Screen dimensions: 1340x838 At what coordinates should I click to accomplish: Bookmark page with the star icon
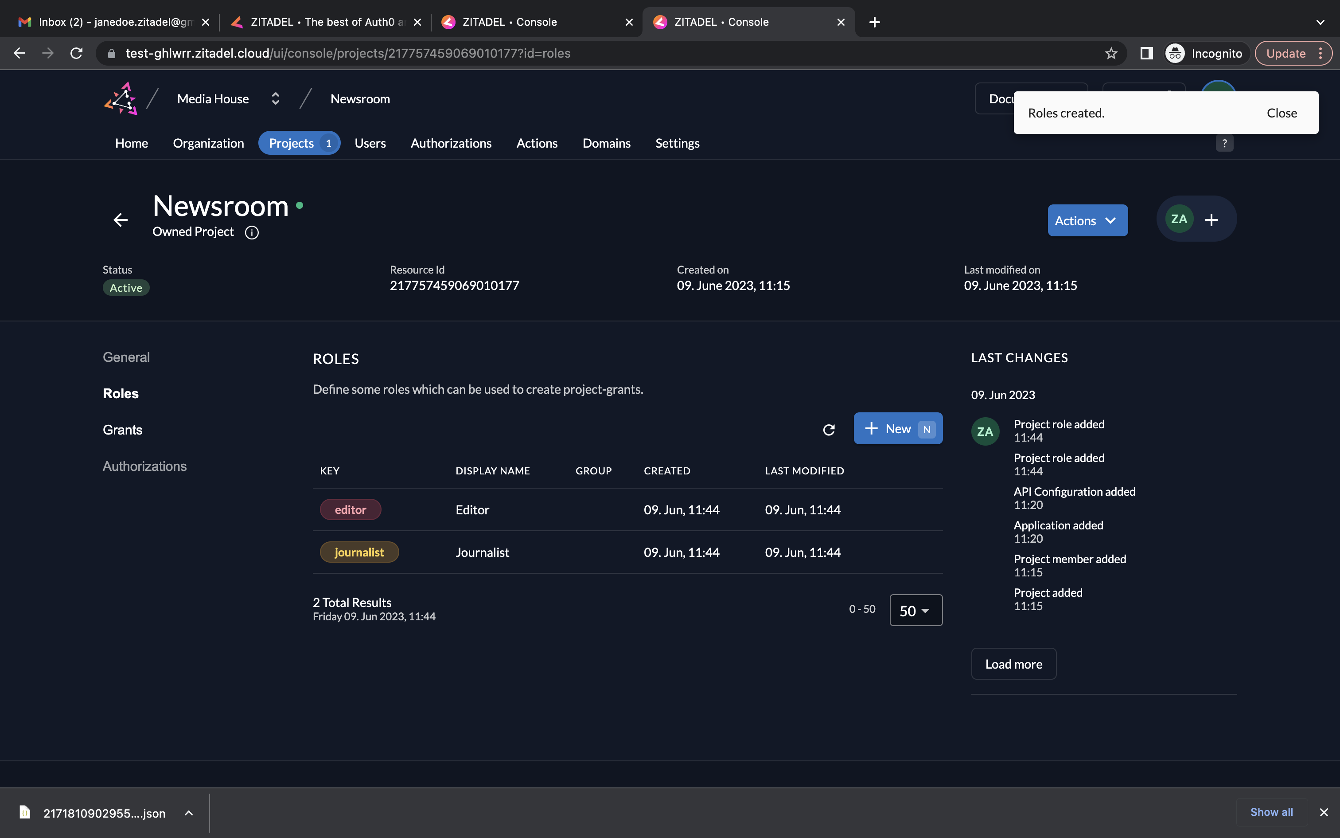point(1111,53)
